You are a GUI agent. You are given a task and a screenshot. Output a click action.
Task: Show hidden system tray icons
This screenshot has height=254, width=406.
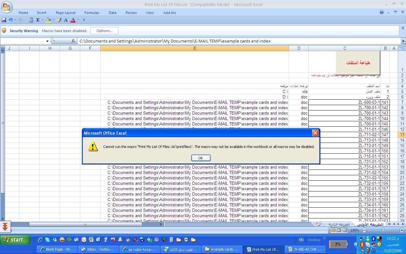[x=356, y=244]
